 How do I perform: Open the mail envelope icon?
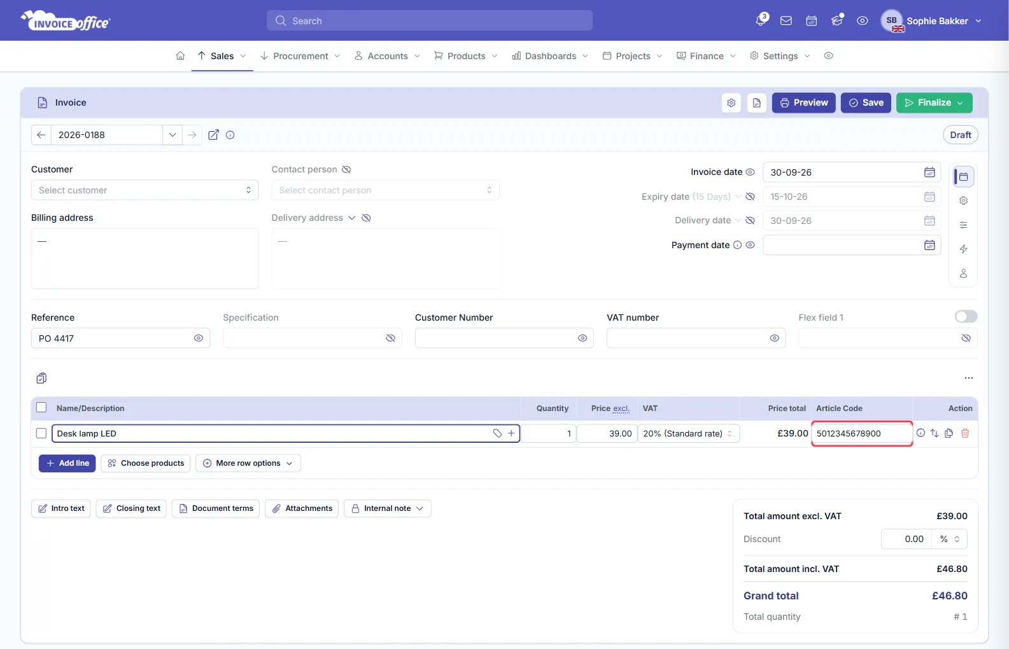(x=786, y=21)
